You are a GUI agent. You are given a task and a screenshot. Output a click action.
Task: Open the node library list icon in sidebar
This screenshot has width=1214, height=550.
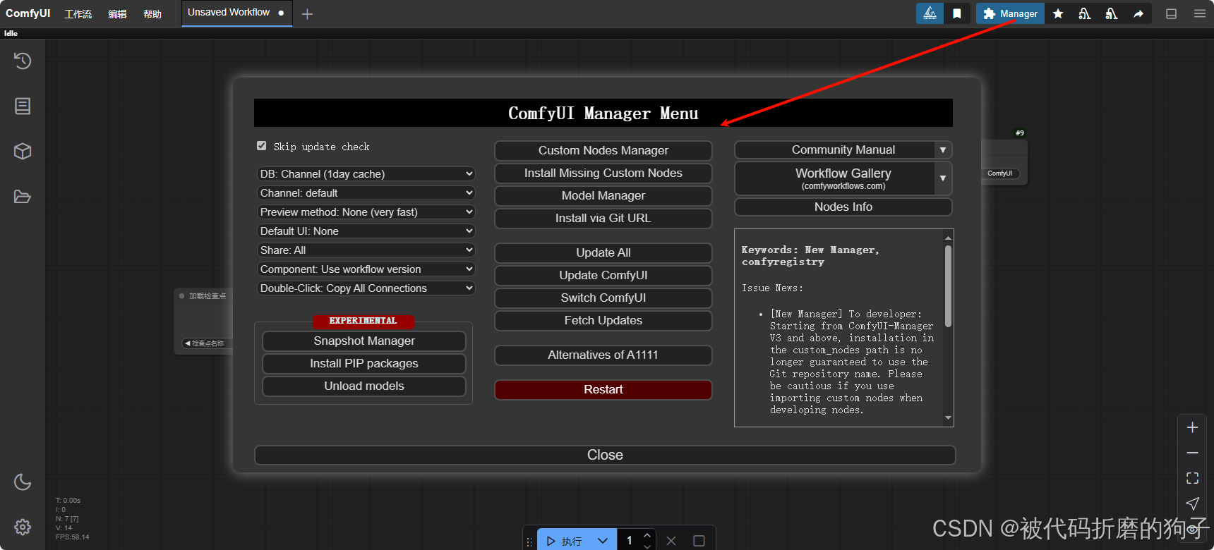coord(23,106)
